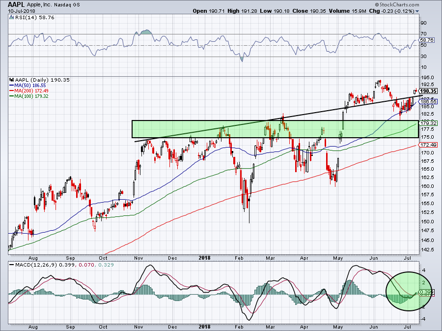Click the RSI indicator area-chart icon
The image size is (442, 331).
pyautogui.click(x=11, y=18)
